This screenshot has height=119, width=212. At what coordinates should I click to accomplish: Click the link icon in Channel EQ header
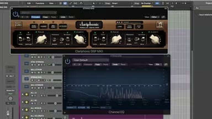tap(166, 64)
